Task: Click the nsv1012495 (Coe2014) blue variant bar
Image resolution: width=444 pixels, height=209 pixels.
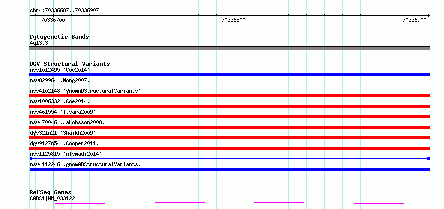Action: pos(229,75)
